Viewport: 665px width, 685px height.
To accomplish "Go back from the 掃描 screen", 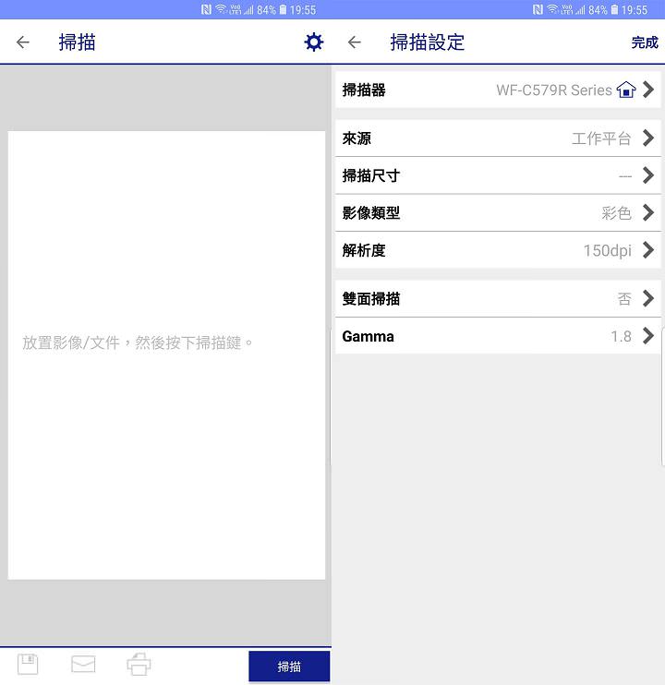I will [x=23, y=42].
